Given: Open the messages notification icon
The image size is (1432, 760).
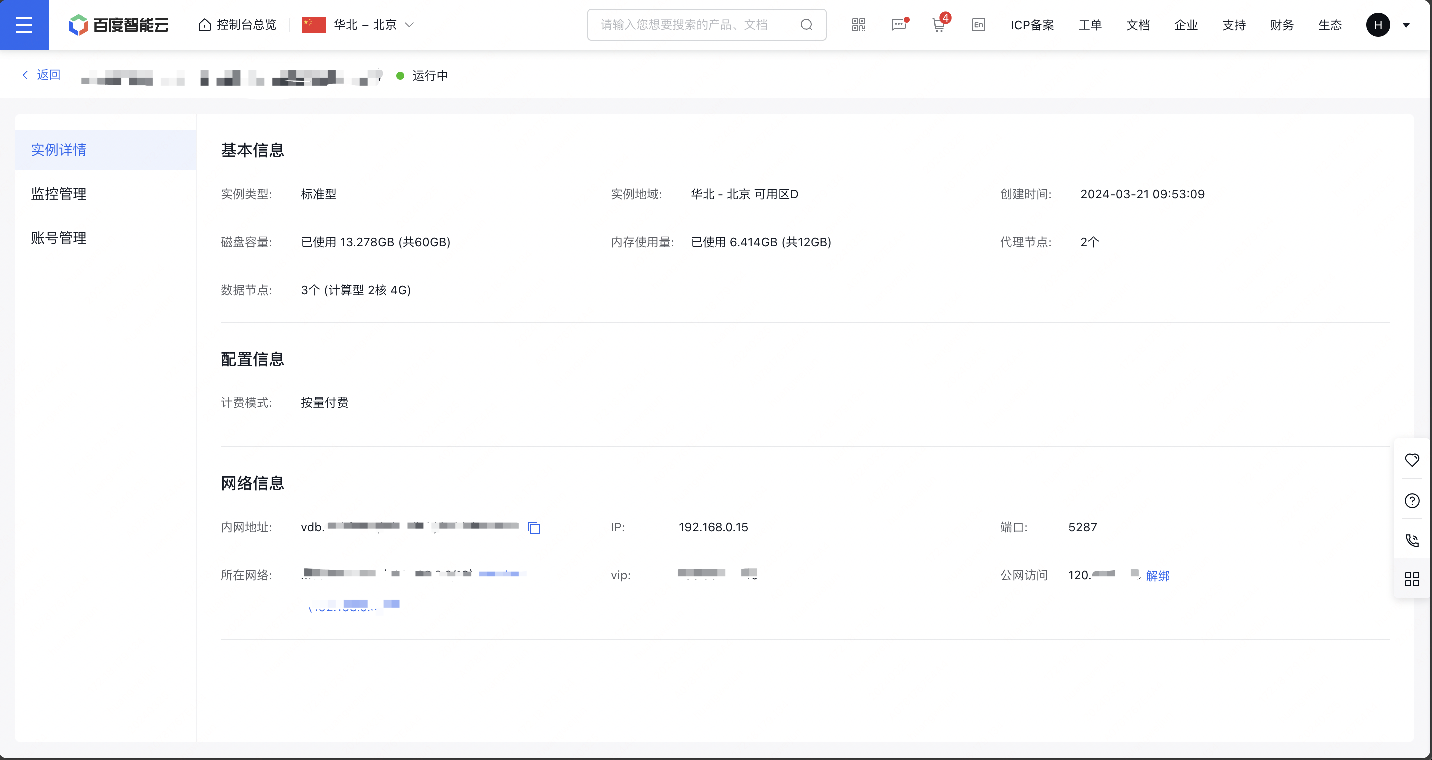Looking at the screenshot, I should point(899,25).
